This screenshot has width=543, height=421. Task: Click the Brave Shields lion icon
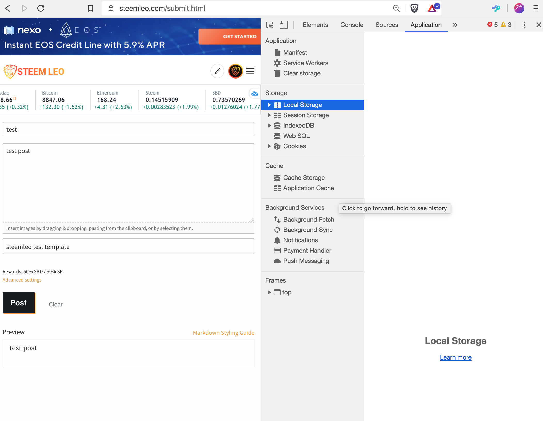tap(414, 8)
